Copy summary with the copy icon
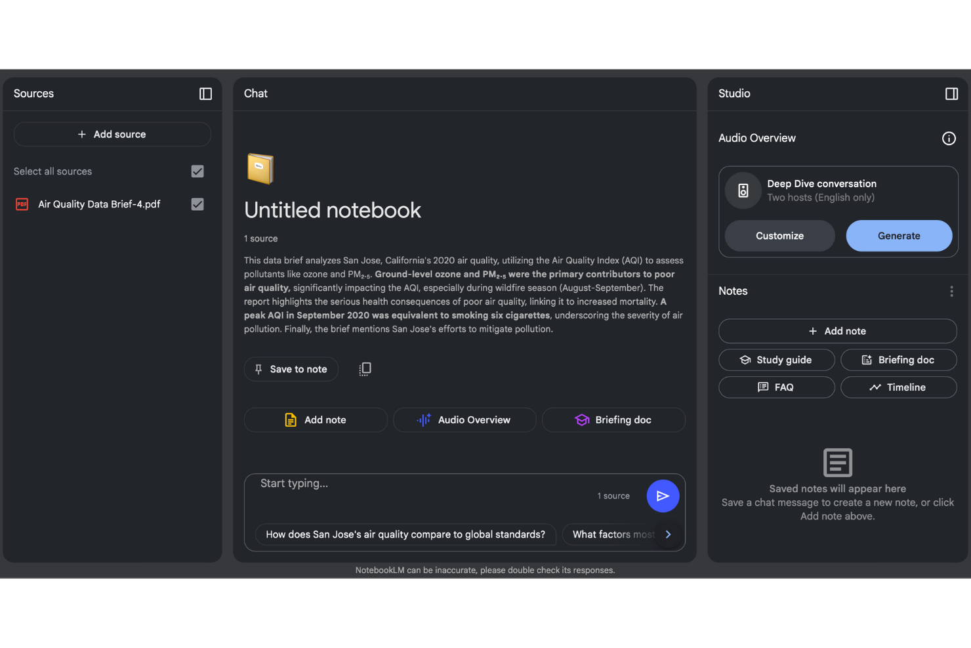 365,369
